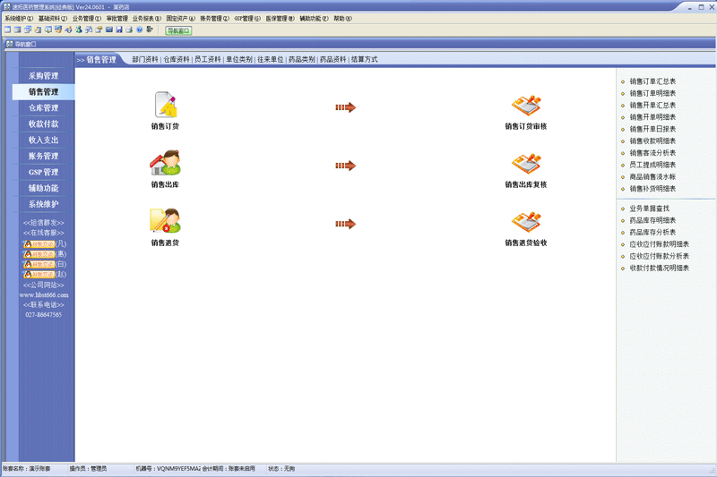
Task: Select 收入支出 in the left sidebar
Action: tap(43, 141)
